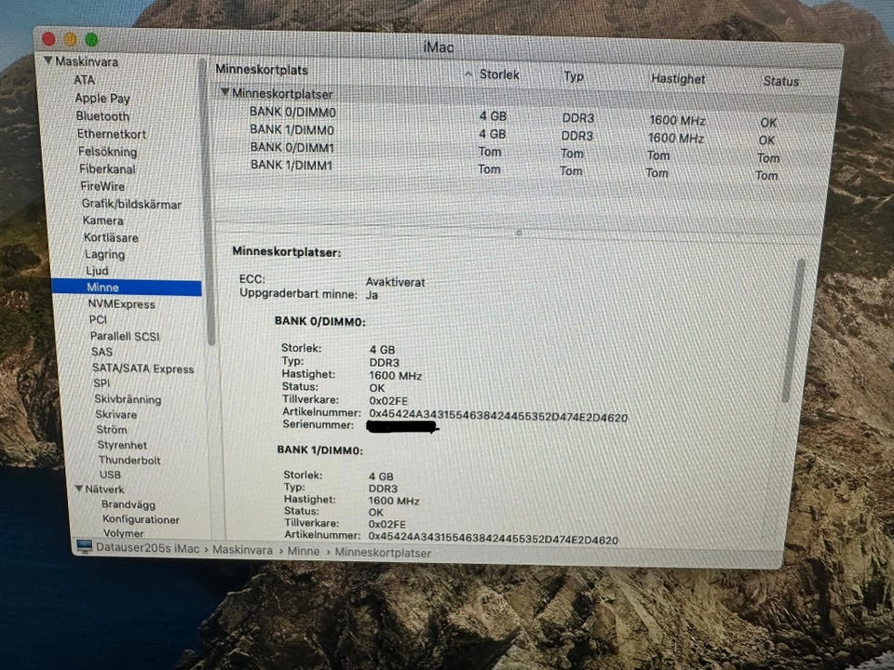Select SPI in the sidebar
Image resolution: width=894 pixels, height=670 pixels.
[x=102, y=383]
